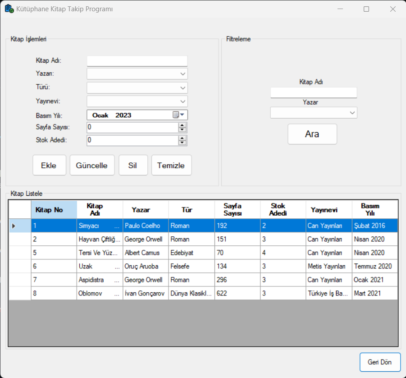Click the Ekle button

coord(49,166)
